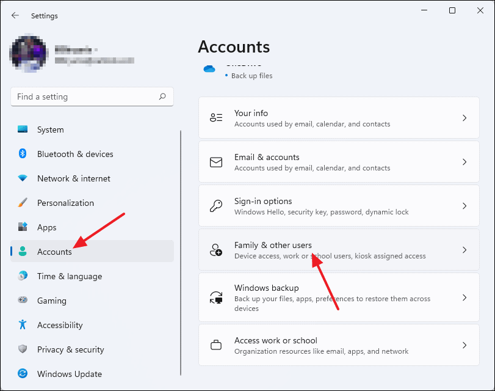Click the Windows Update icon
This screenshot has height=391, width=495.
(x=23, y=374)
